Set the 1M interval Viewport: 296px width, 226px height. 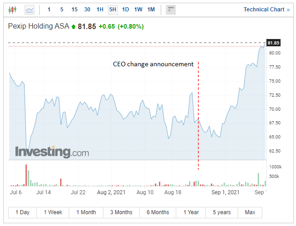tap(151, 10)
